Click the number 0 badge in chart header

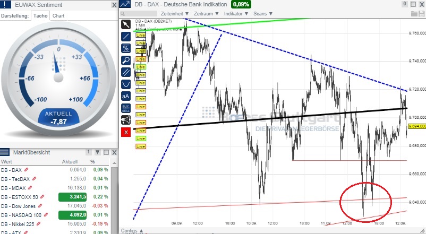pyautogui.click(x=405, y=4)
